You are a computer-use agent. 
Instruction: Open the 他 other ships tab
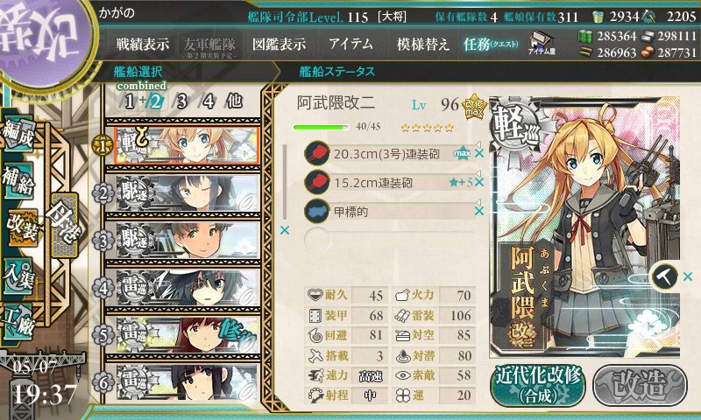point(235,101)
